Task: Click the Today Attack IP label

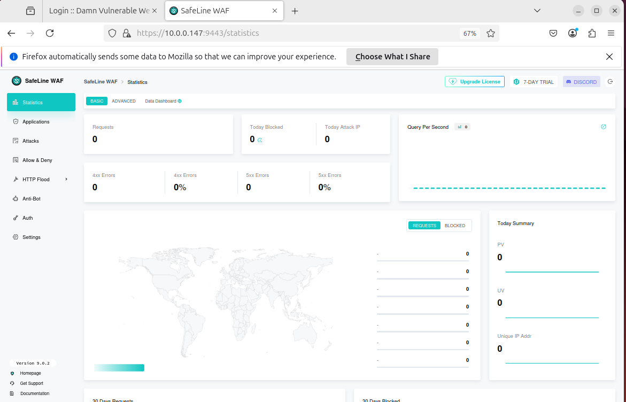Action: pyautogui.click(x=342, y=127)
